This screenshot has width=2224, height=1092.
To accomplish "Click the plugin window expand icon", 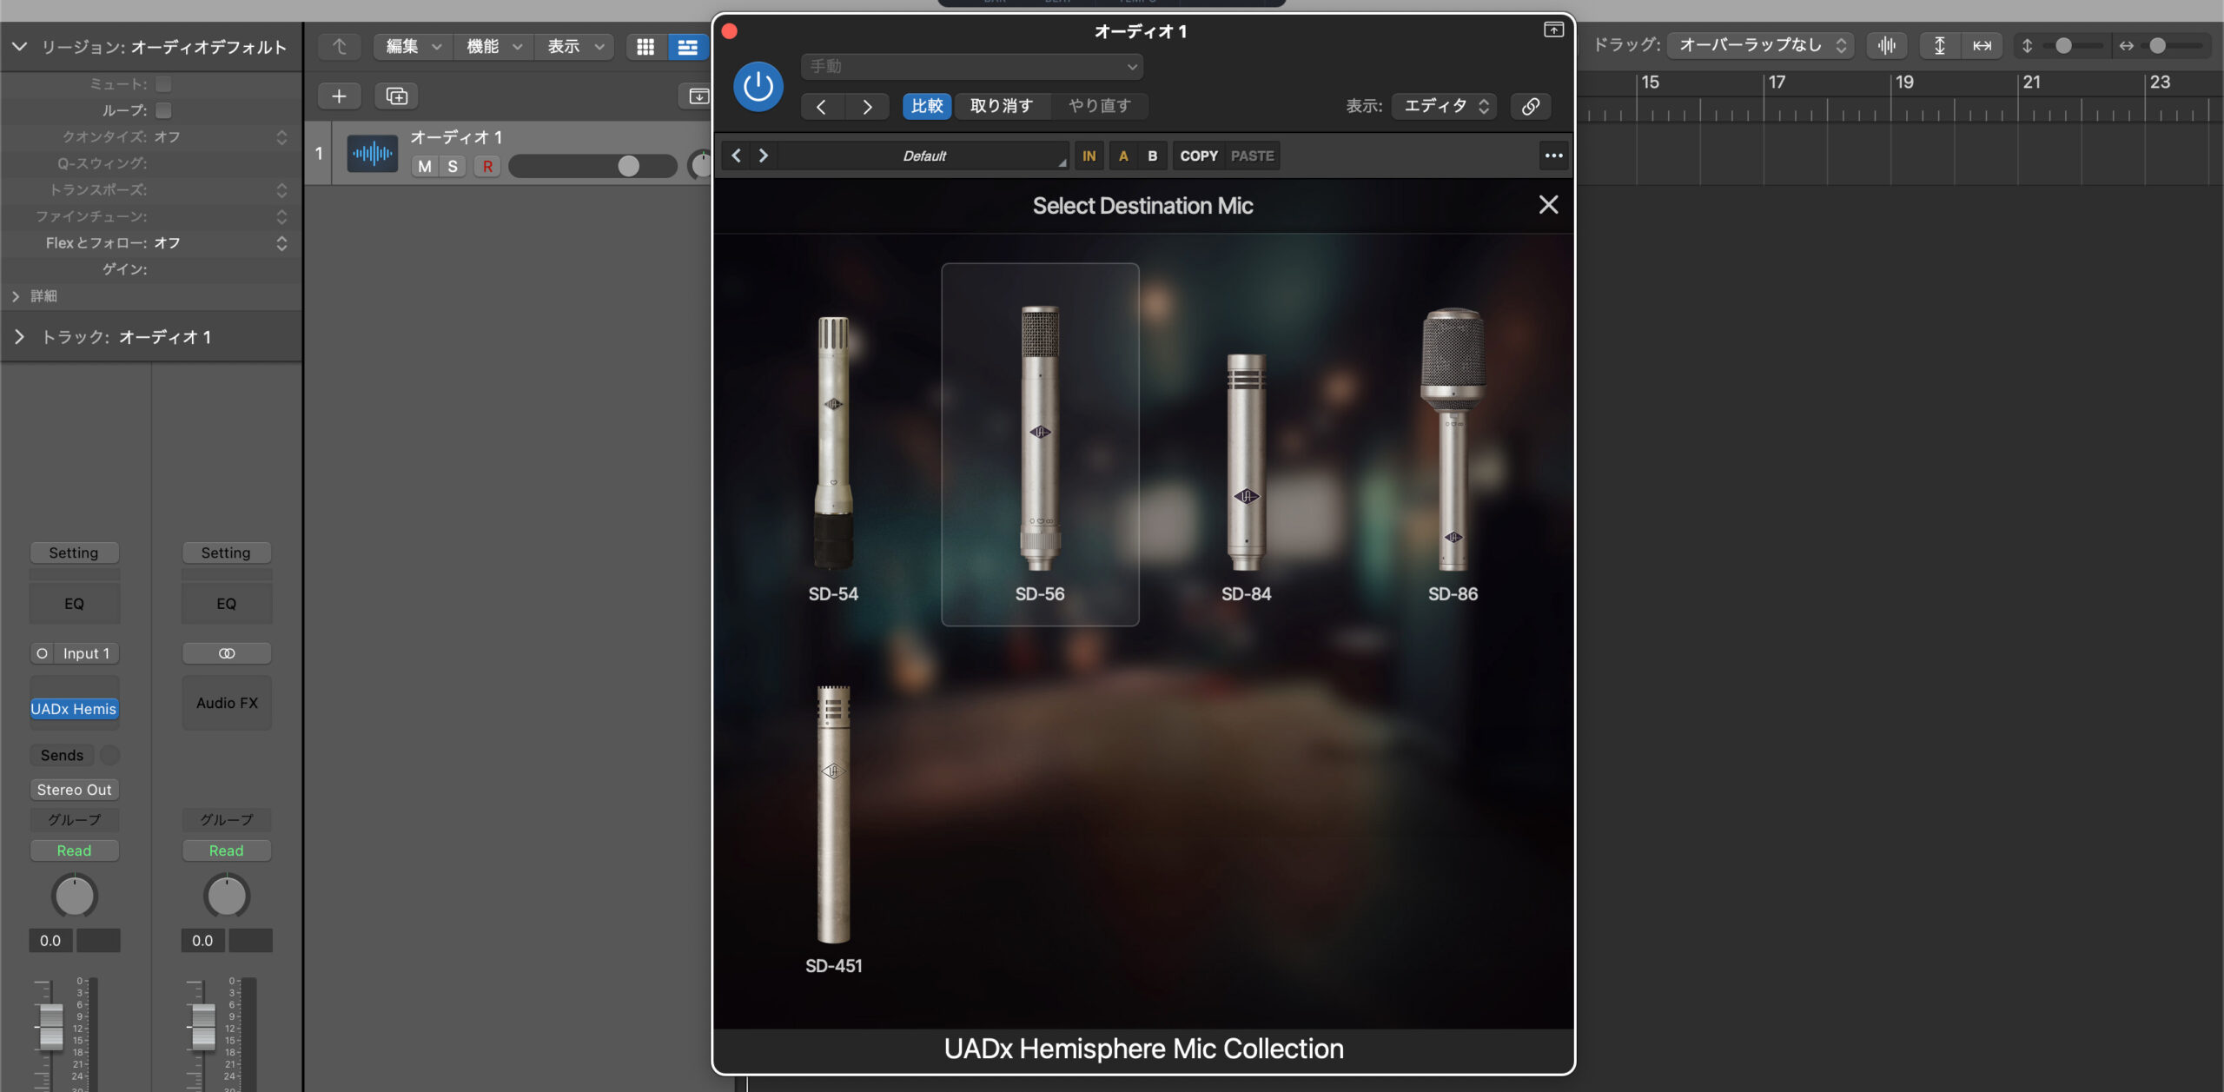I will coord(1553,30).
